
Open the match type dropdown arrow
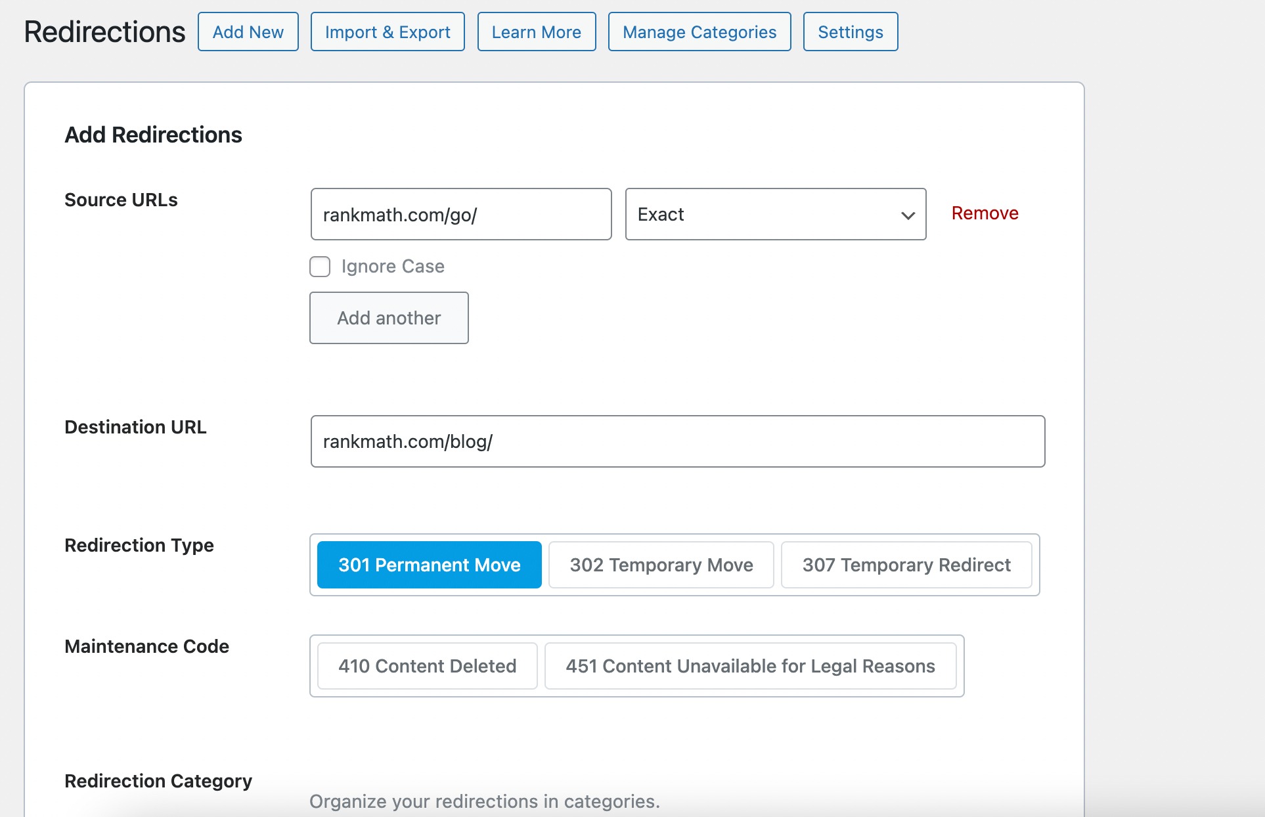(x=908, y=215)
